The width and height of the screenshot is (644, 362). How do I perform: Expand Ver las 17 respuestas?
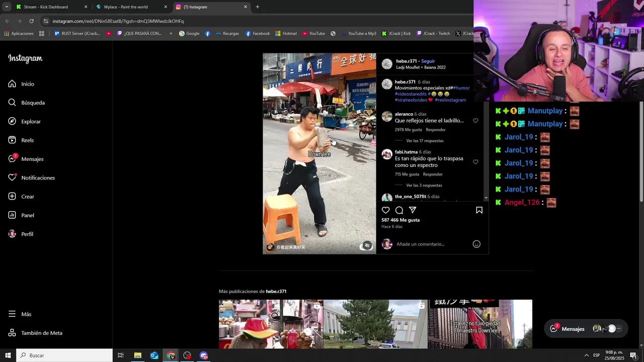tap(425, 141)
